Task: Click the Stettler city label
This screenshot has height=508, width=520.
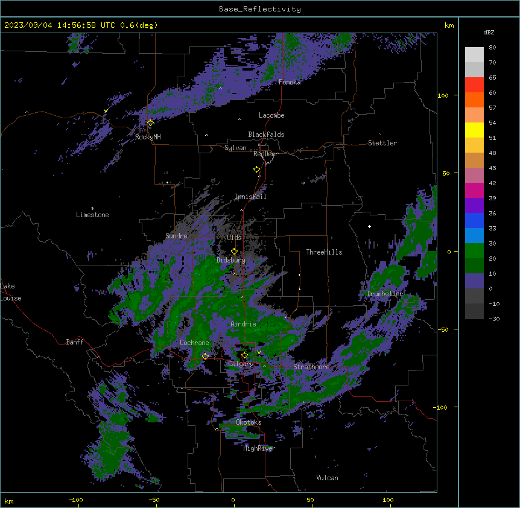Action: pos(382,143)
